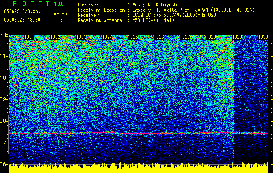Click the HROFFT 1.0.0 title text
This screenshot has height=173, width=273.
(x=34, y=3)
